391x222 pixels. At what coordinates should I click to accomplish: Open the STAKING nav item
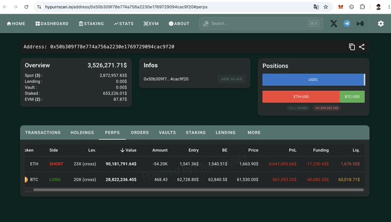click(x=91, y=24)
